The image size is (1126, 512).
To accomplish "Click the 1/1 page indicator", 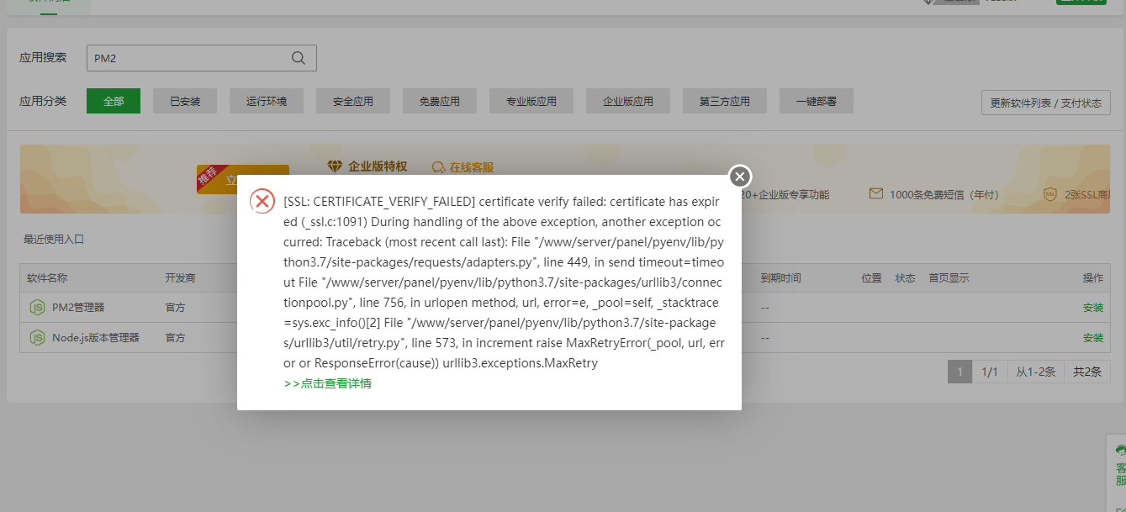I will [990, 372].
